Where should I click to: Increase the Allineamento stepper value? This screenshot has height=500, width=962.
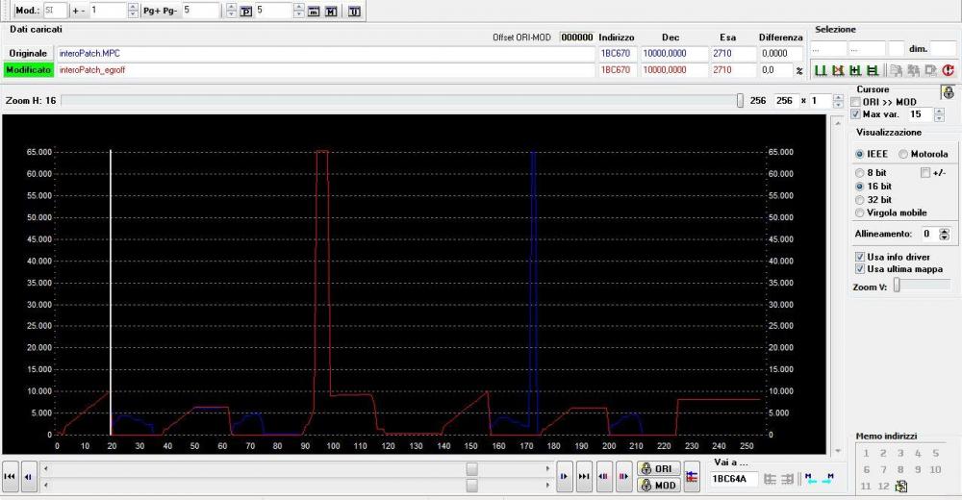[x=944, y=230]
